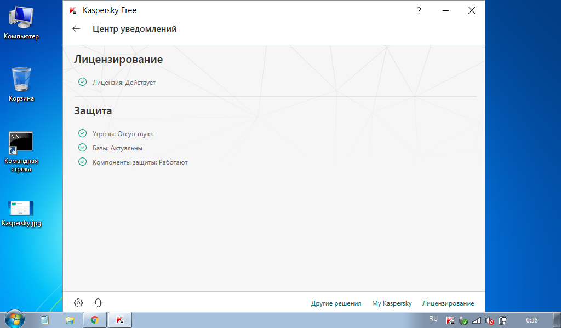Image resolution: width=561 pixels, height=328 pixels.
Task: Go back using the left arrow
Action: 76,29
